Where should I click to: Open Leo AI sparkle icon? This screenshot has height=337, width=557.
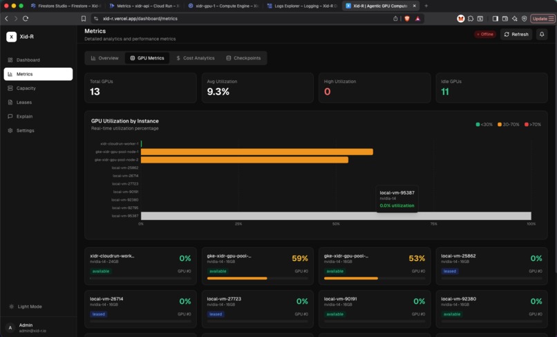[515, 19]
